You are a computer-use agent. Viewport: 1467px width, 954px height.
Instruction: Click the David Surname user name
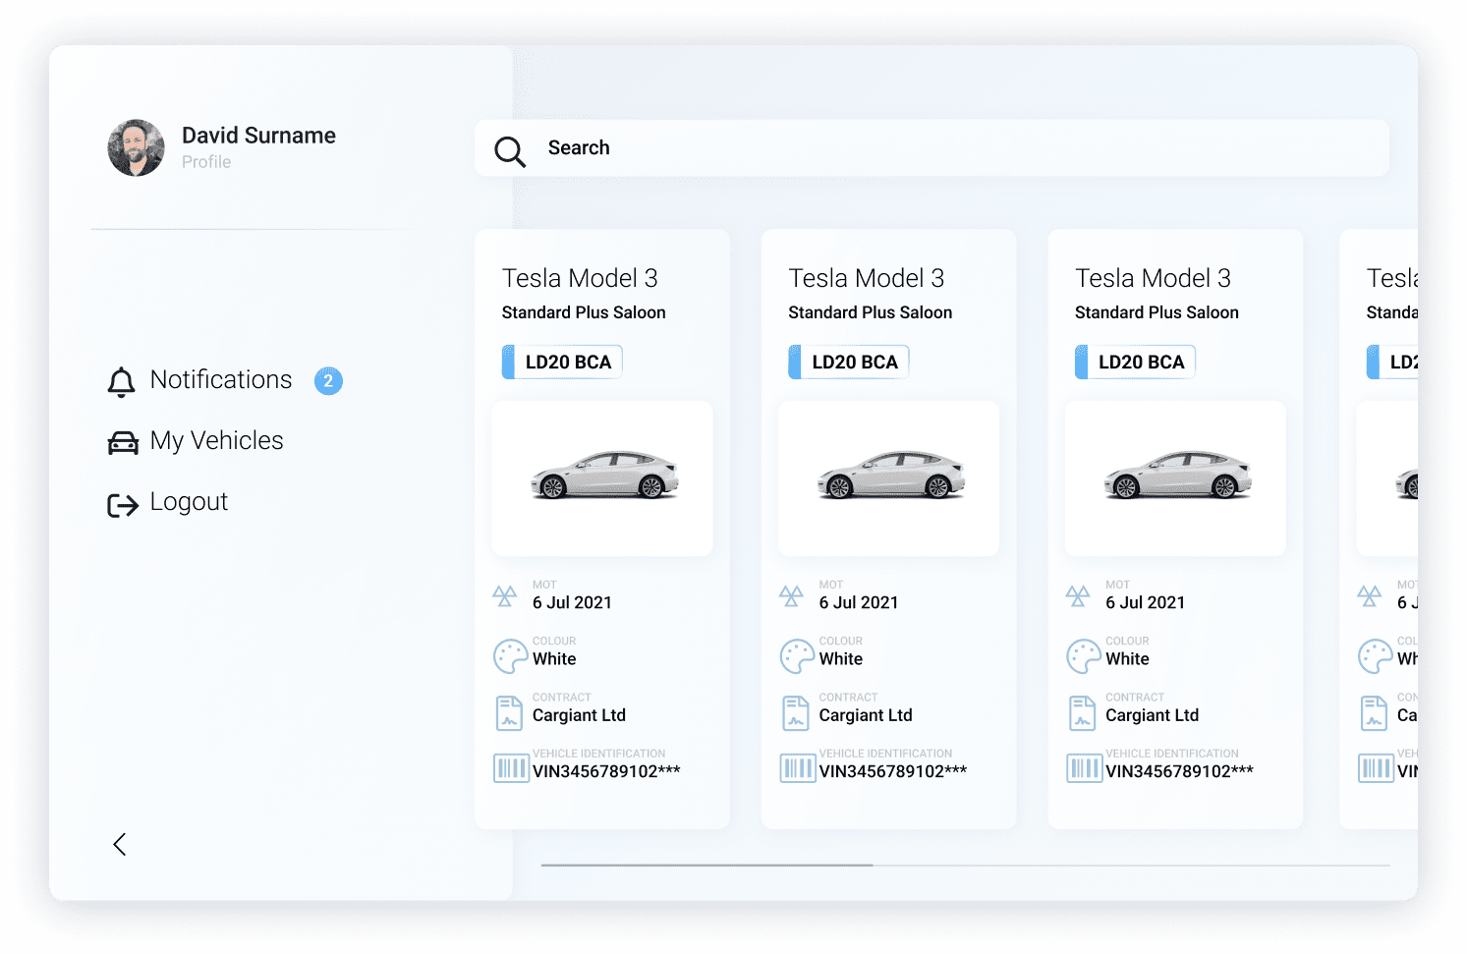pyautogui.click(x=258, y=136)
